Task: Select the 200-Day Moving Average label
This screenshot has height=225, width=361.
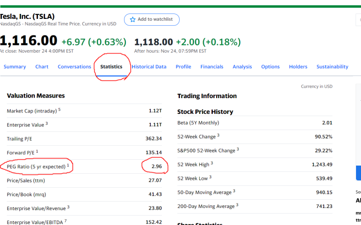Action: coord(206,207)
